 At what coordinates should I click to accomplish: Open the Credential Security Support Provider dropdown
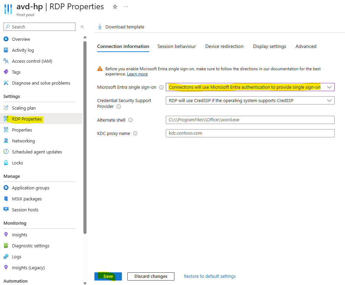250,101
